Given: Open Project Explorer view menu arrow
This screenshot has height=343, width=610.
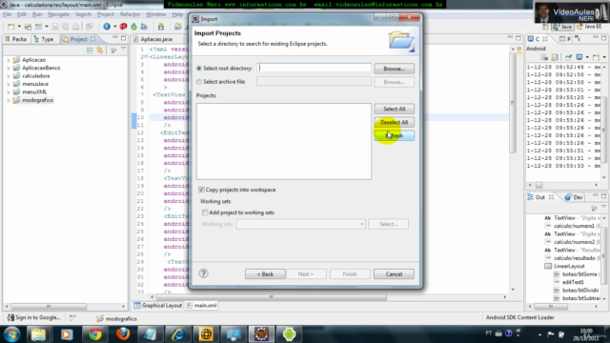Looking at the screenshot, I should pyautogui.click(x=123, y=50).
